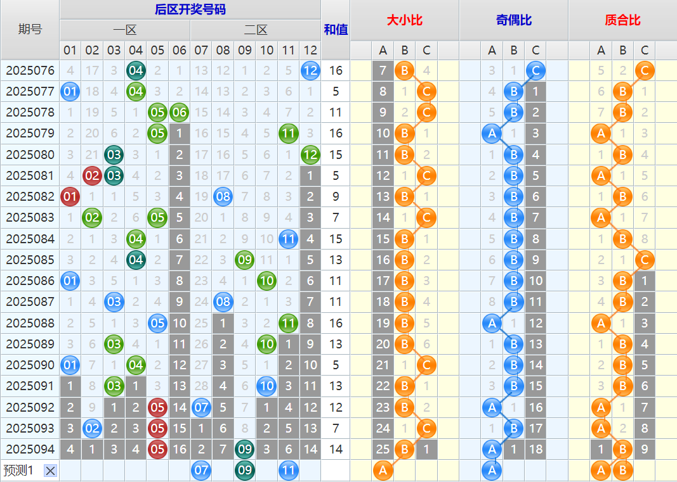Screen dimensions: 677x482
Task: Click blue ball 03 in period 2025087
Action: click(114, 301)
